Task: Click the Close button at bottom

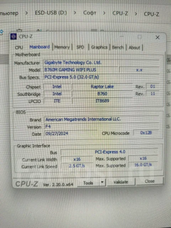Action: (x=149, y=181)
